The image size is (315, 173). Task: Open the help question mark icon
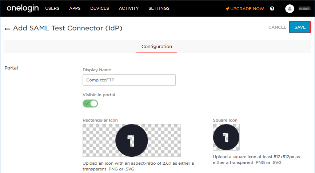[272, 9]
